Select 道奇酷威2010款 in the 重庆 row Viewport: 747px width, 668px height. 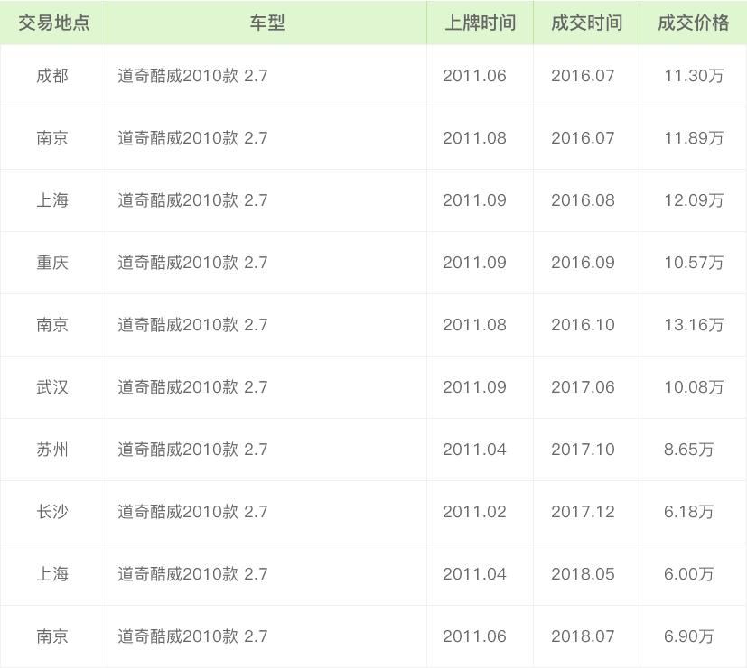(178, 263)
